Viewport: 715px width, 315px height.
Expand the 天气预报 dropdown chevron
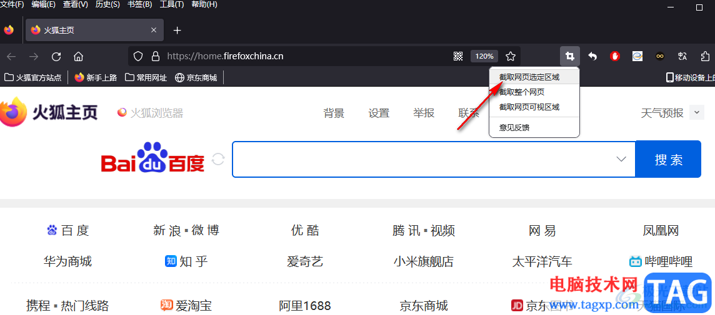[x=696, y=112]
